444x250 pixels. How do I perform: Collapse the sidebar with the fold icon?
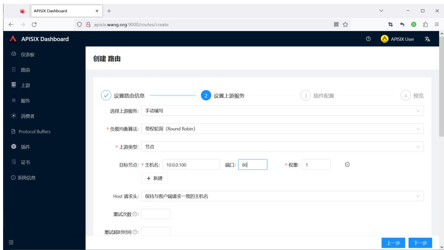pyautogui.click(x=11, y=242)
